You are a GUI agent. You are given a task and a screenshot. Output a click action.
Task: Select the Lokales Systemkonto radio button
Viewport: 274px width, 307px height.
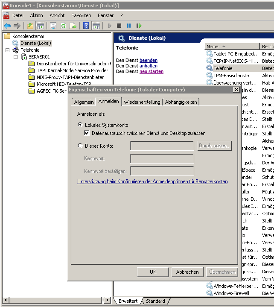click(x=80, y=125)
